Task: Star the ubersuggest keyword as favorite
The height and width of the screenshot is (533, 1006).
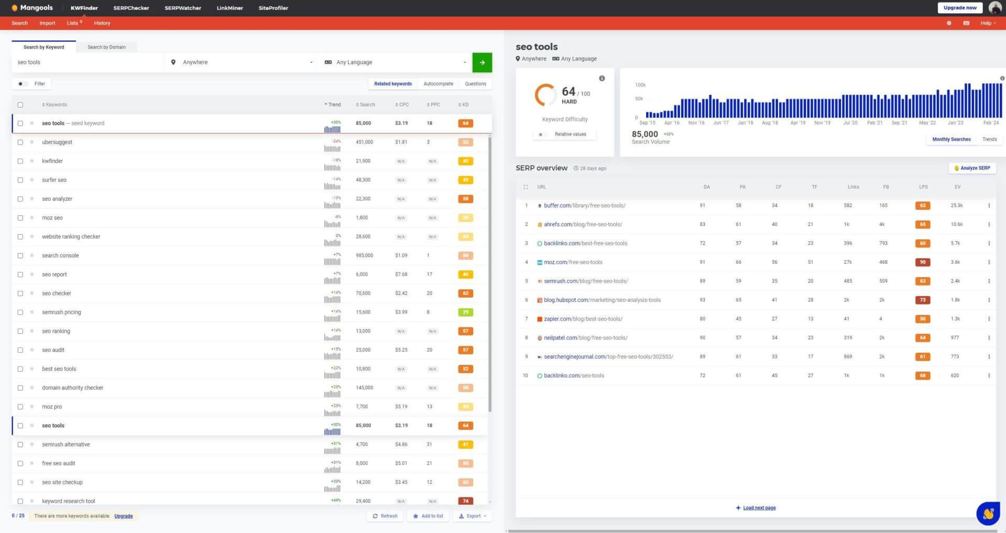Action: click(x=32, y=142)
